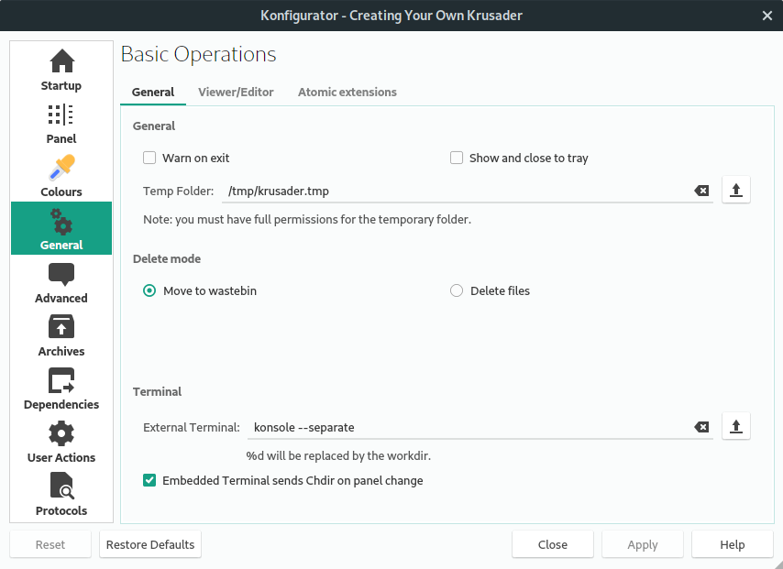Switch to the Atomic extensions tab

coord(347,92)
